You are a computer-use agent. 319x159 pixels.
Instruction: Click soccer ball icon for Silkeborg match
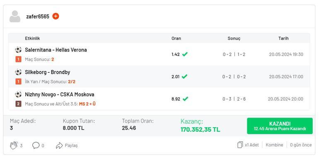pos(18,72)
